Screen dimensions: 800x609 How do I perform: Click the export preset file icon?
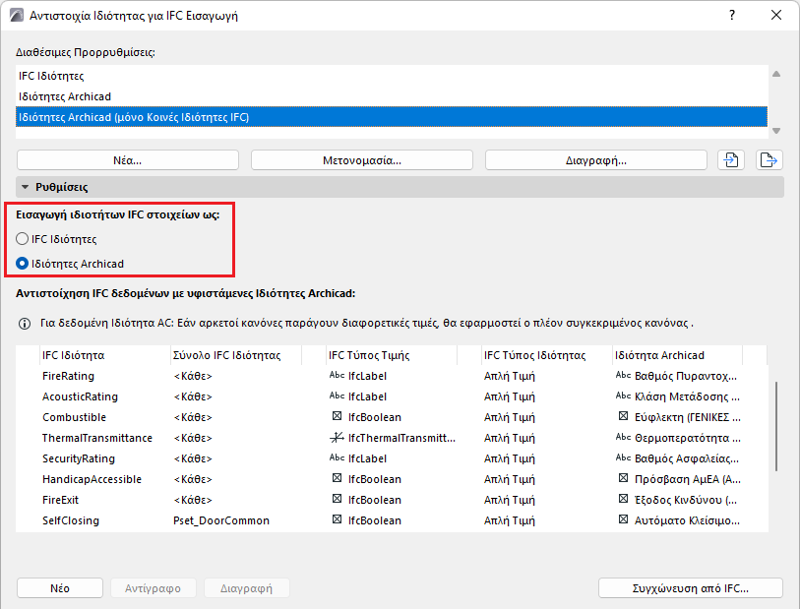(x=769, y=160)
